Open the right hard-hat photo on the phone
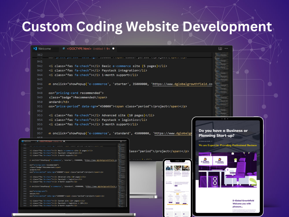 coord(186,168)
